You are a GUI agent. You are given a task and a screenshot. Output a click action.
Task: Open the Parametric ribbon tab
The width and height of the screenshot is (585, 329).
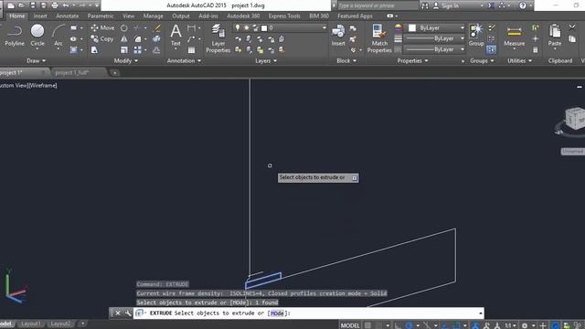point(101,16)
